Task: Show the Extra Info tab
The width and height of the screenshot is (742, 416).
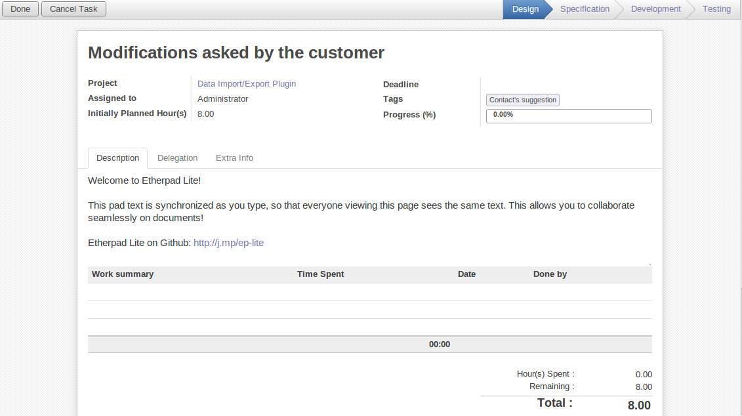Action: (234, 158)
